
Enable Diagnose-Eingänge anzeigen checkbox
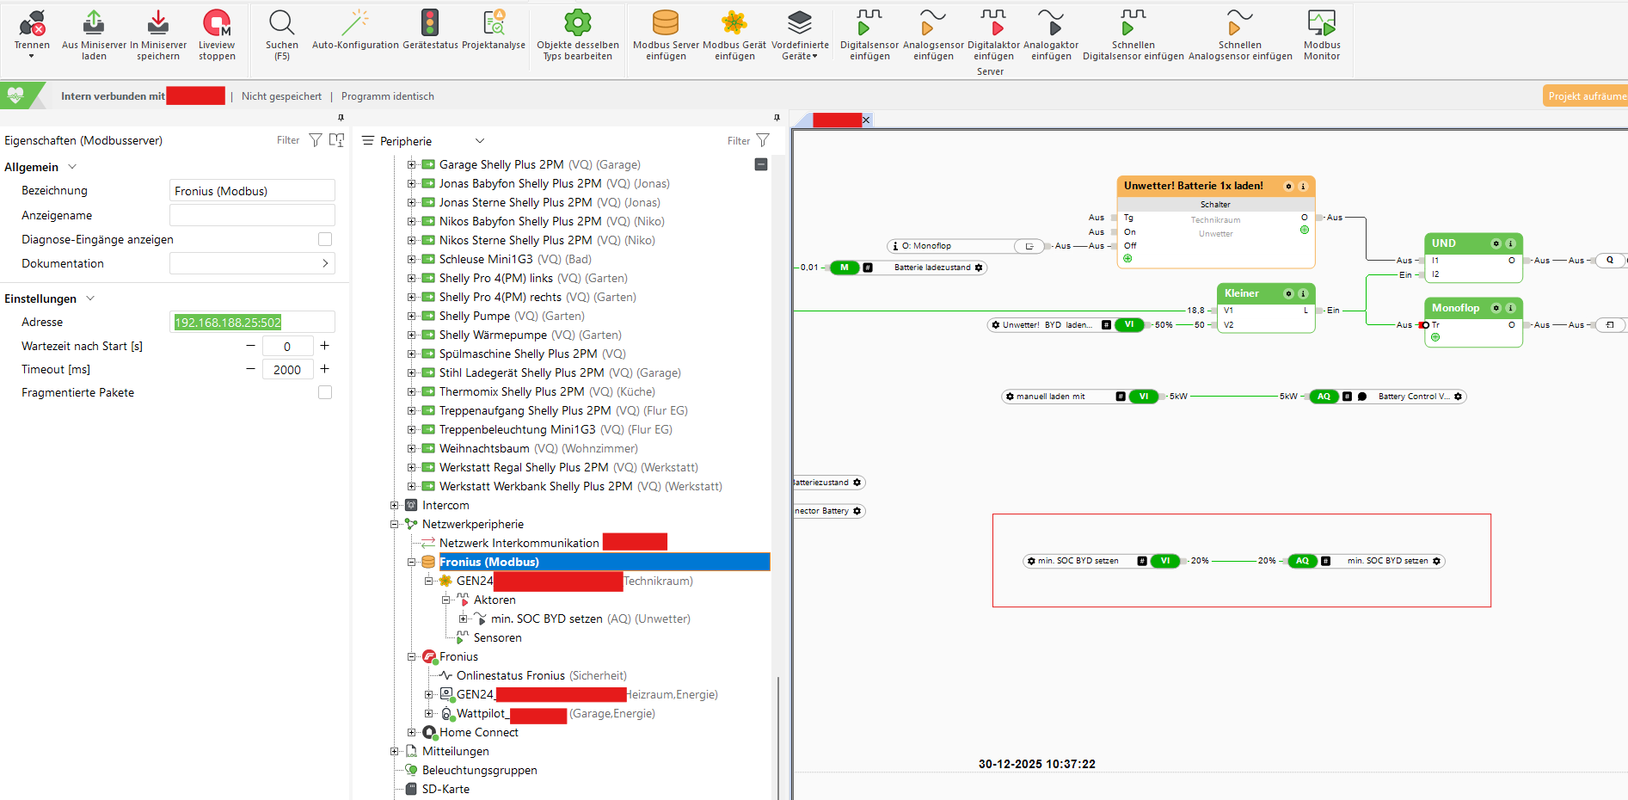[x=325, y=239]
